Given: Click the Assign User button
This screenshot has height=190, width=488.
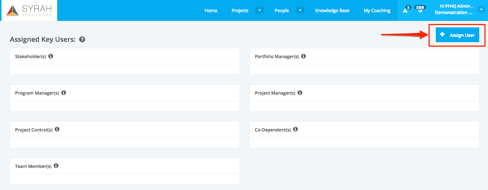Looking at the screenshot, I should (457, 35).
